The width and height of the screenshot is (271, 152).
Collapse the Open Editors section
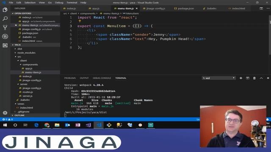35,13
